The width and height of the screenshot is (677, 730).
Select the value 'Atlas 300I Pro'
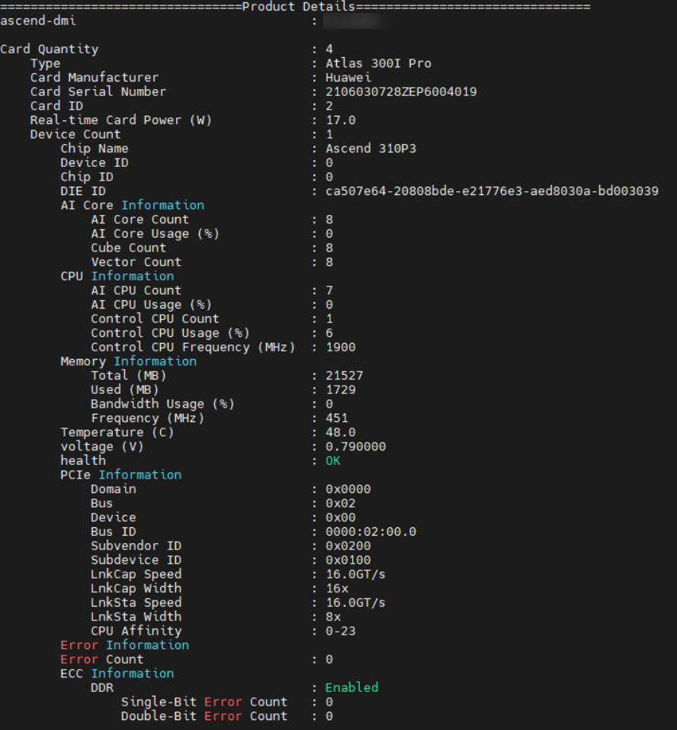pos(378,63)
